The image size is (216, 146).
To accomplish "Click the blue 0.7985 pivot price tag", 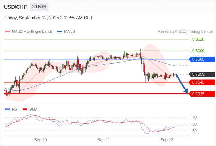I will pos(202,59).
